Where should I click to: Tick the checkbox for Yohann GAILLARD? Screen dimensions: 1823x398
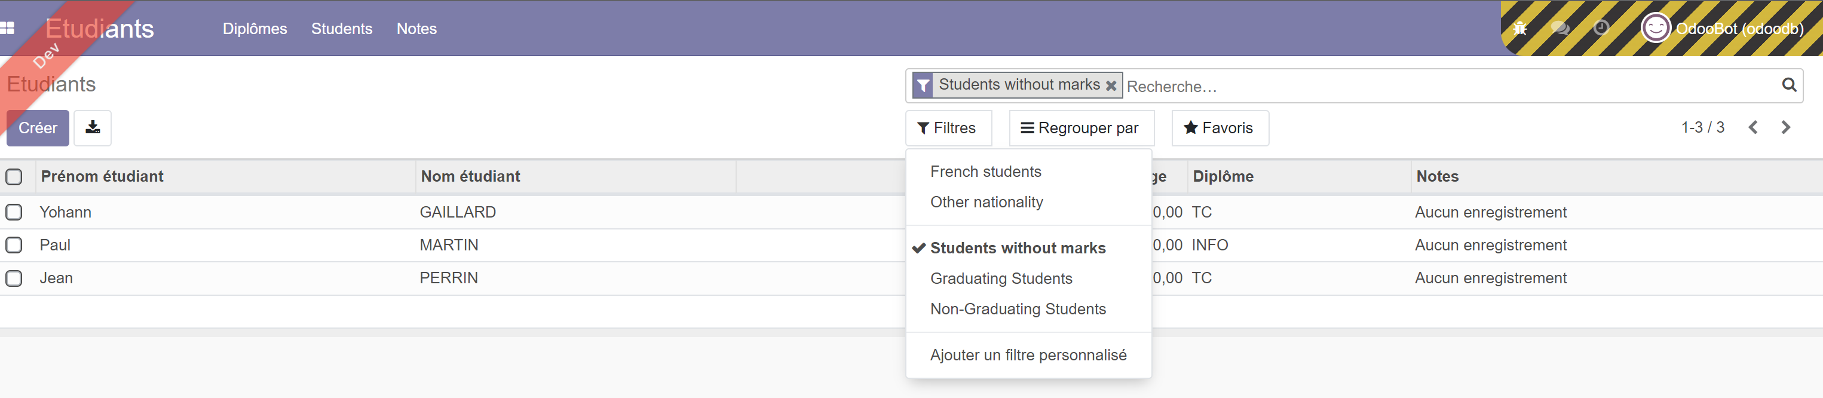14,213
